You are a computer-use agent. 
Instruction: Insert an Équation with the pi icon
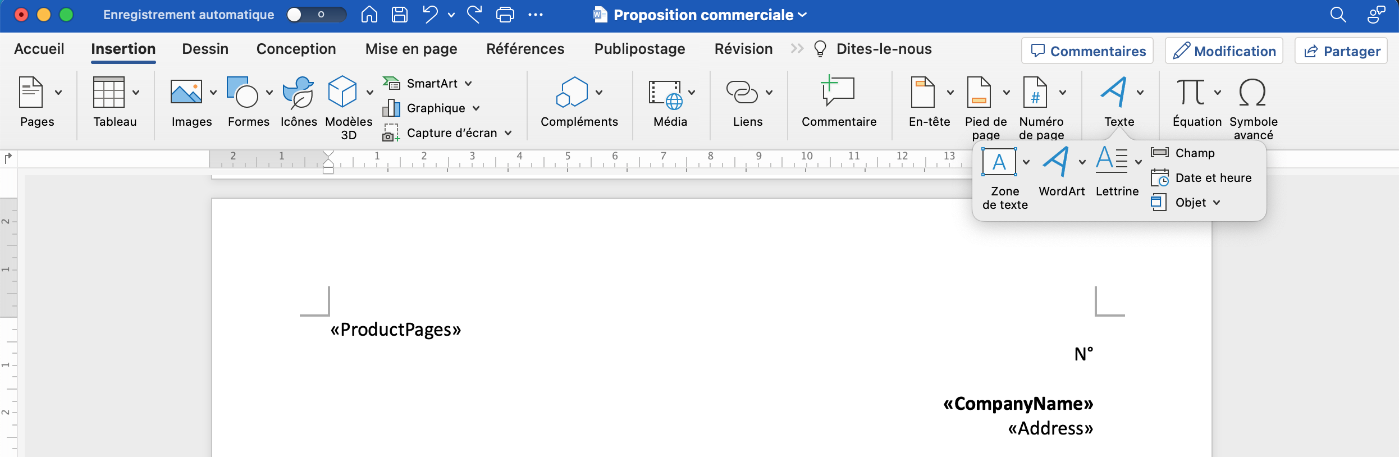click(x=1190, y=93)
